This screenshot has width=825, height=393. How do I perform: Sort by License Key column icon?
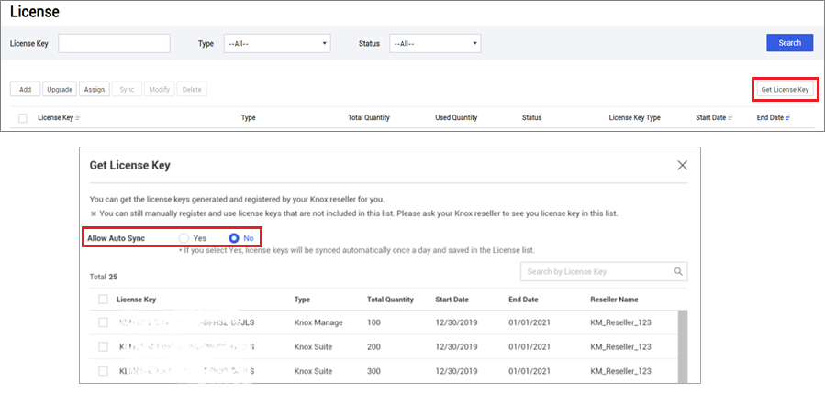pyautogui.click(x=78, y=117)
